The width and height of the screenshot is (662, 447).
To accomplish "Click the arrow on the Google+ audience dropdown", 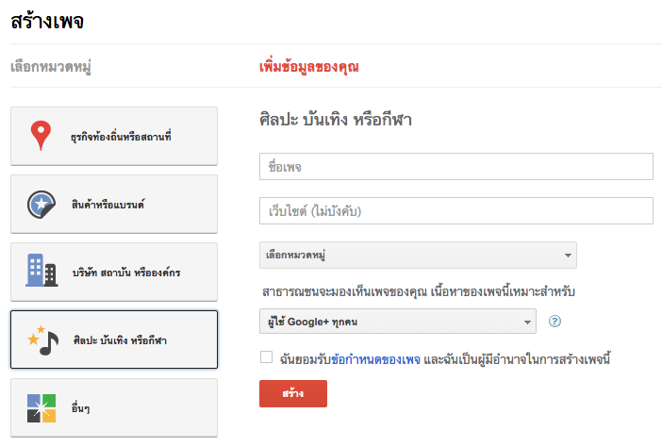I will coord(527,323).
